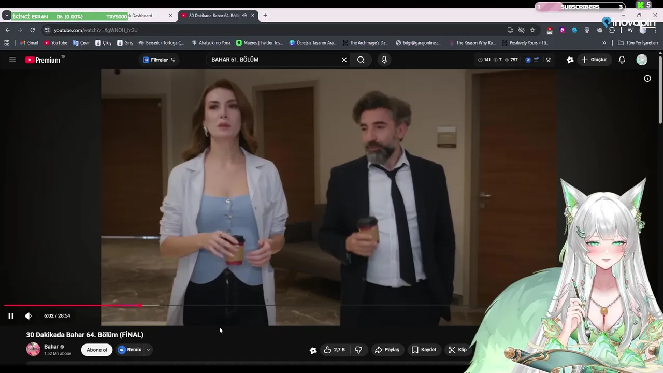Open the tab search dropdown arrow
The width and height of the screenshot is (663, 373).
click(7, 16)
